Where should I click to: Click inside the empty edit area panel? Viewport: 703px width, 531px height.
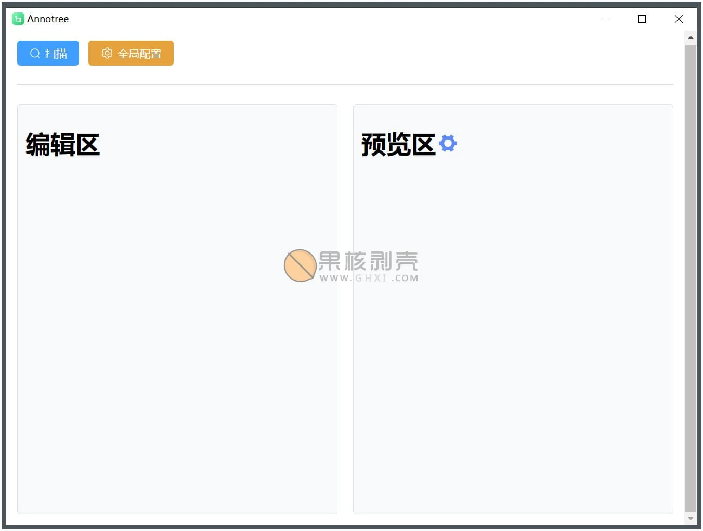coord(177,364)
